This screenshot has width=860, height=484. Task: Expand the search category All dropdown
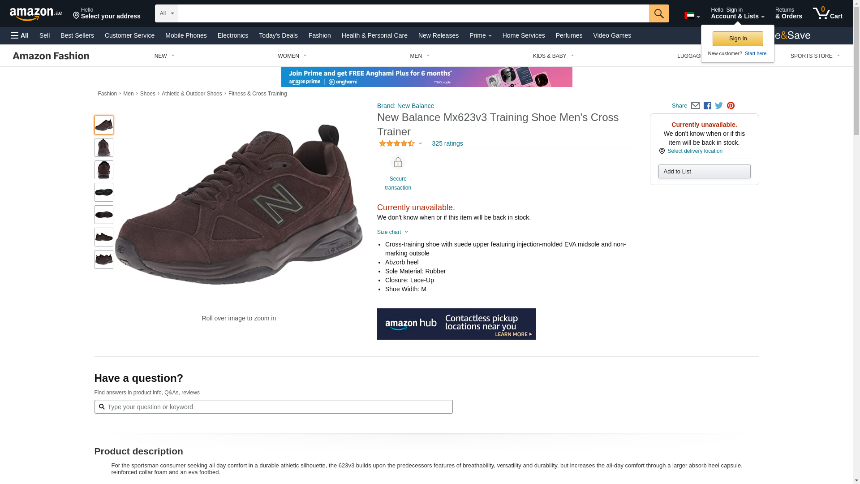(167, 13)
